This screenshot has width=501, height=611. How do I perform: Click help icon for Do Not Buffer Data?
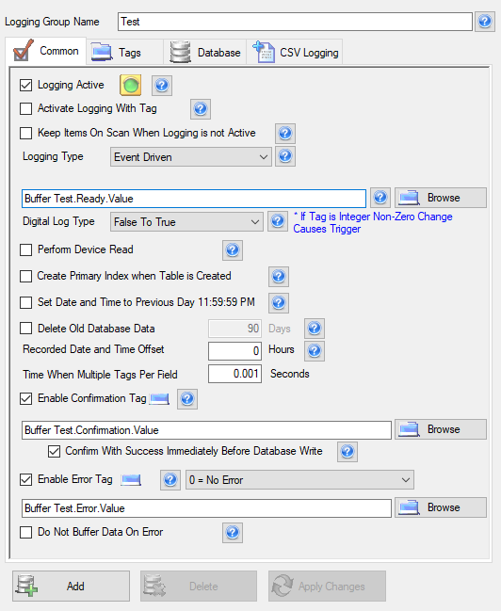[x=233, y=533]
